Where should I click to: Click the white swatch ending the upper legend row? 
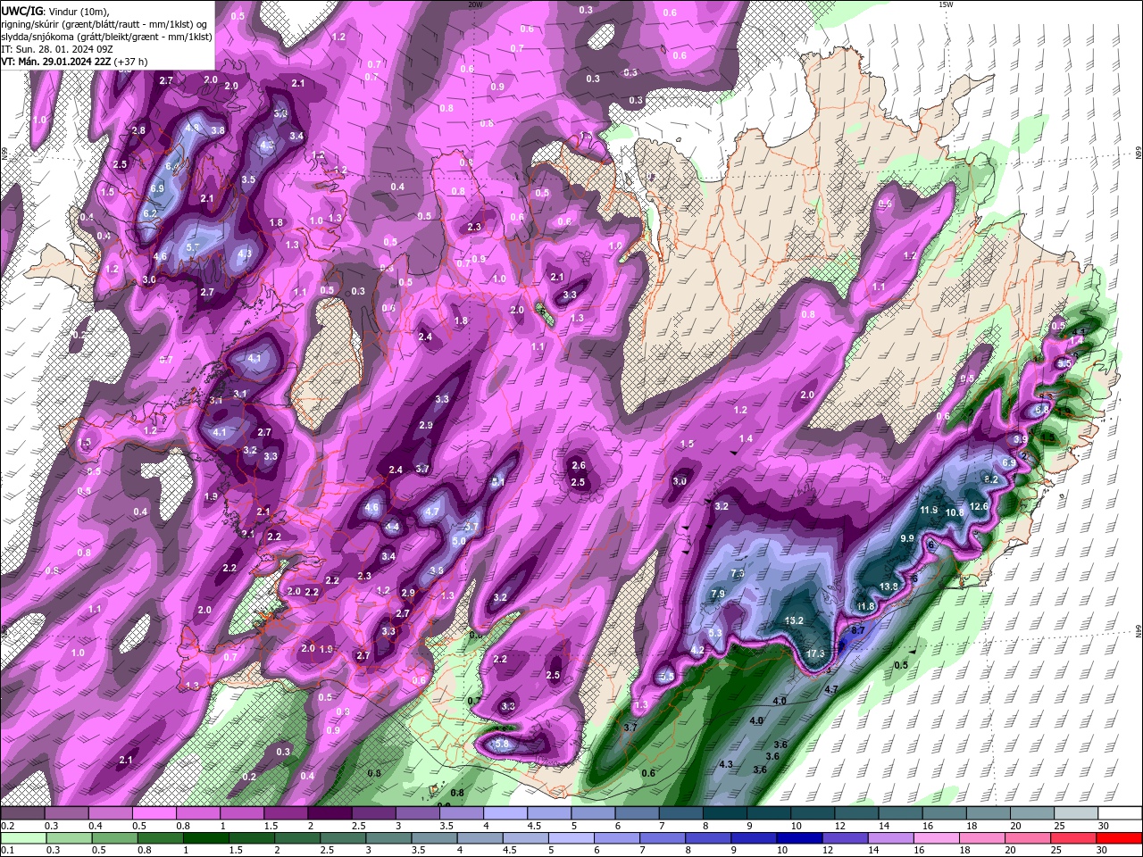coord(1120,813)
